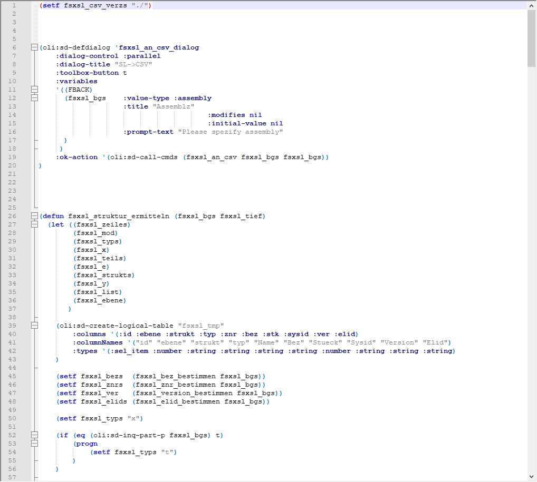Click the "Please spezify assembly" prompt text
Screen dimensions: 537x482
(230, 132)
